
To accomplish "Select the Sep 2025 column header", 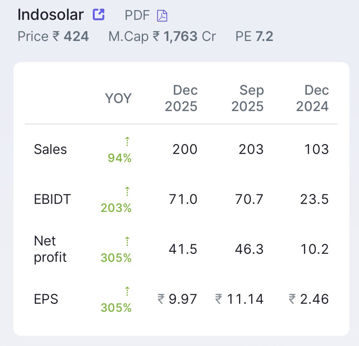I will [248, 98].
